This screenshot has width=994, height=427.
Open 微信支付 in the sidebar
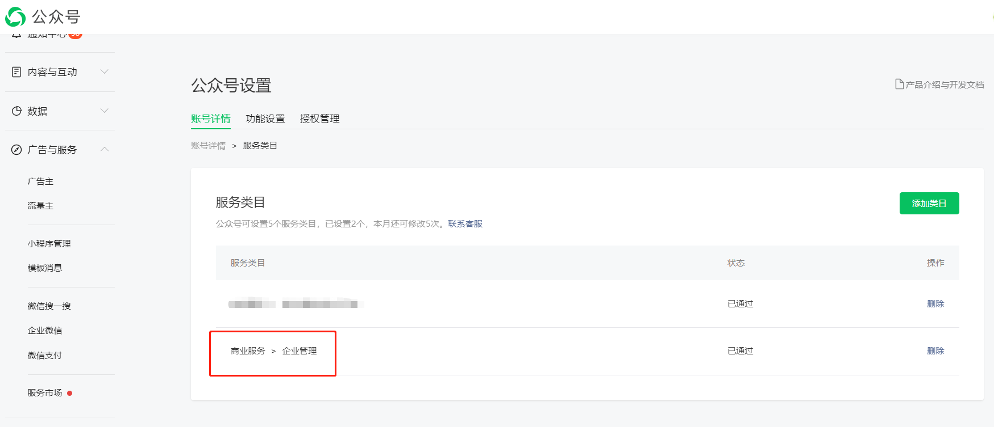(45, 356)
